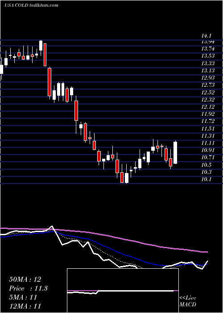Click the 12.32 price axis label
223x313 pixels.
[x=208, y=100]
